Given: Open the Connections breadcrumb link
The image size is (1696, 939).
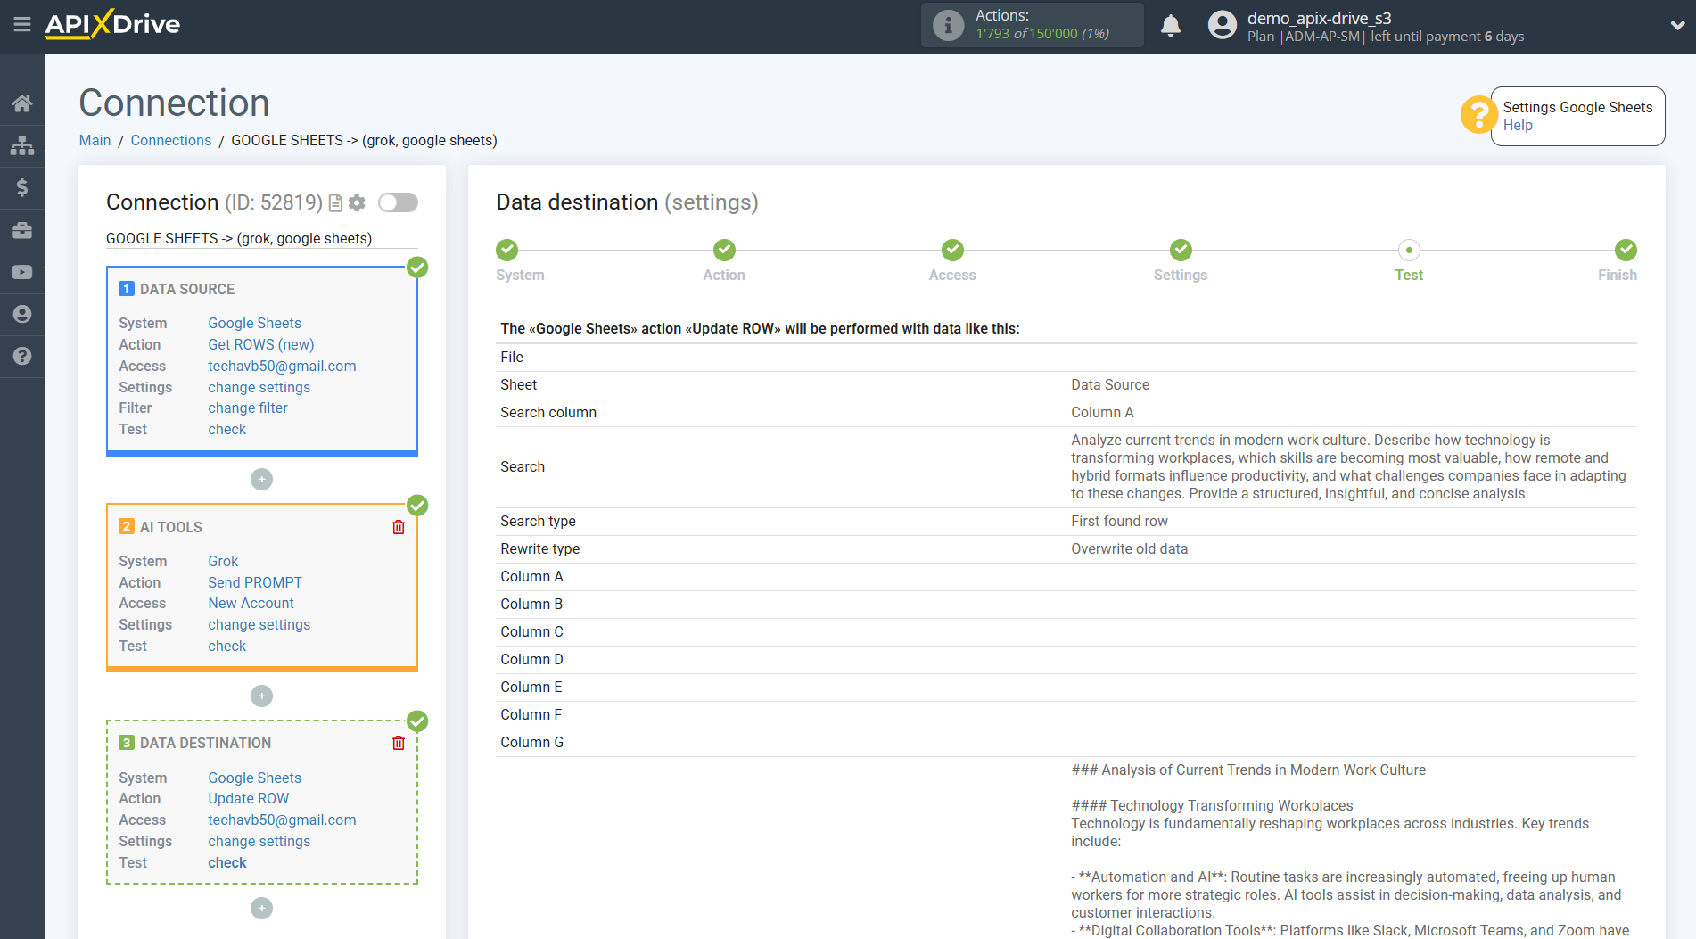Looking at the screenshot, I should 170,140.
